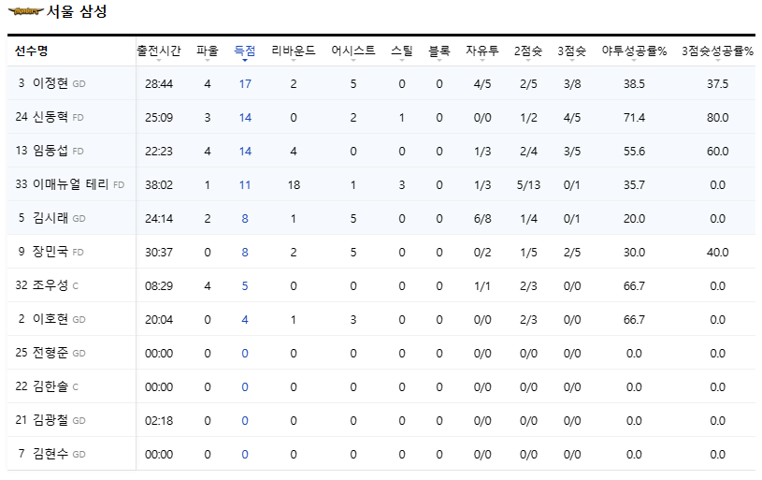The image size is (762, 480).
Task: Sort table by 어시스트 column
Action: point(353,51)
